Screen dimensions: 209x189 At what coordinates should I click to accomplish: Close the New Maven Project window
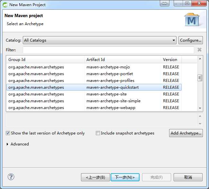point(199,3)
